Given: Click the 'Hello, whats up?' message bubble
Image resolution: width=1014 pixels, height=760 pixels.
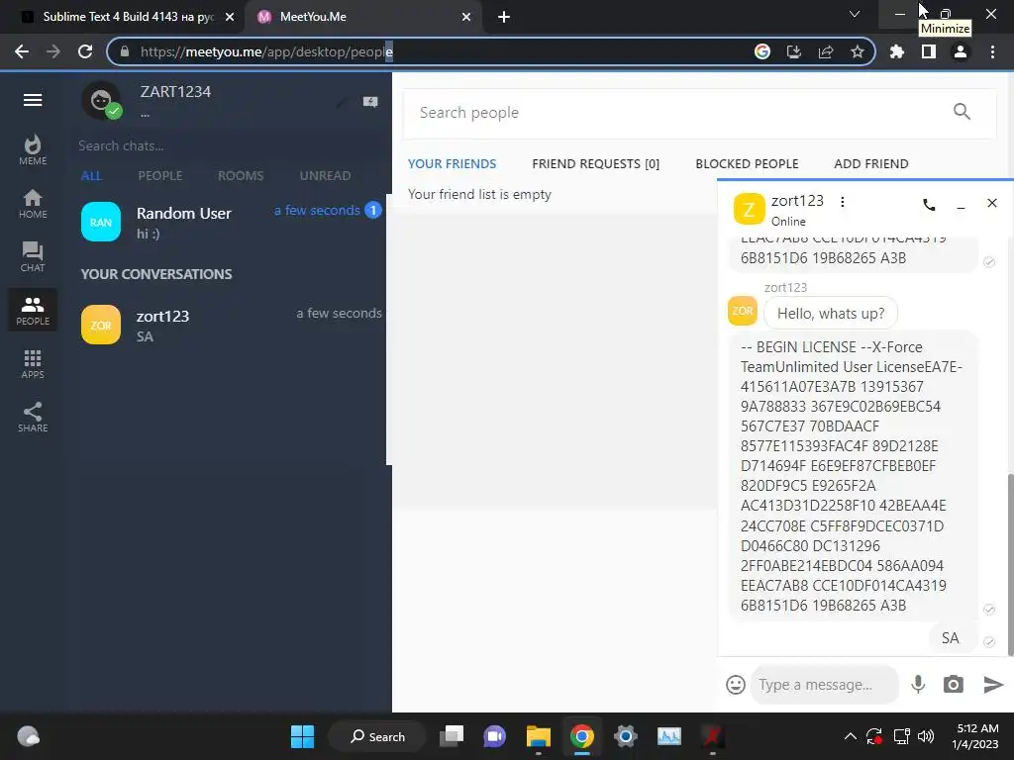Looking at the screenshot, I should pos(831,314).
